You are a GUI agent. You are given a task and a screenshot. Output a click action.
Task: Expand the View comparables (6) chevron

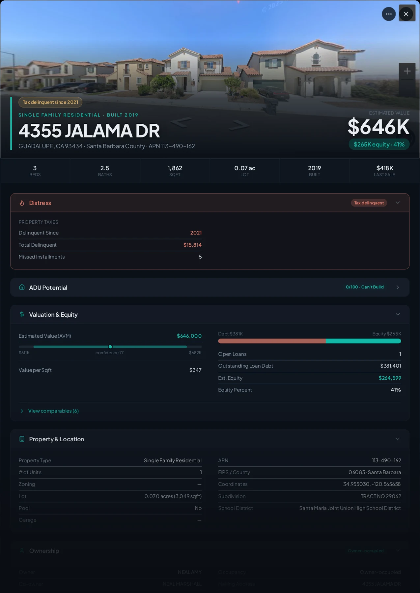[22, 411]
